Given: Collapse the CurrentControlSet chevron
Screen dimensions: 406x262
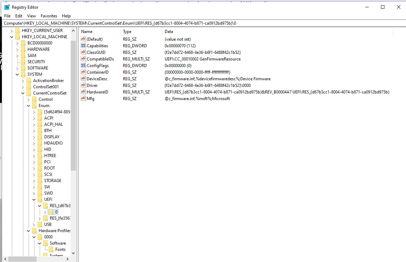Looking at the screenshot, I should click(x=23, y=93).
